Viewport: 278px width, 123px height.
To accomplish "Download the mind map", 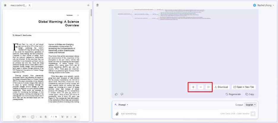I will (221, 87).
